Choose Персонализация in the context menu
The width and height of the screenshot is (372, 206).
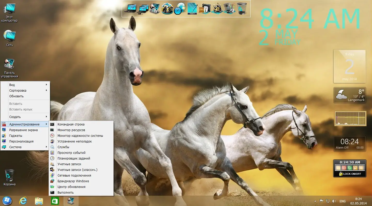coord(25,141)
